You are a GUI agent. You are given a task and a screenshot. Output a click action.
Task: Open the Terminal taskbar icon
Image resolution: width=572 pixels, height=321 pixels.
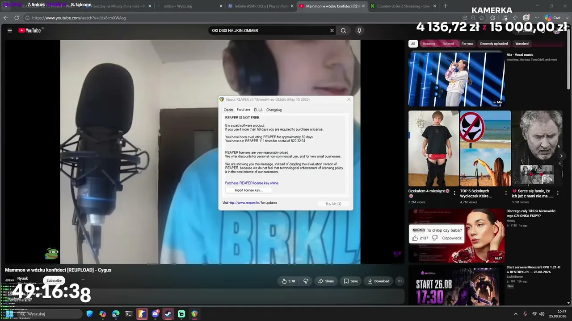pyautogui.click(x=129, y=314)
